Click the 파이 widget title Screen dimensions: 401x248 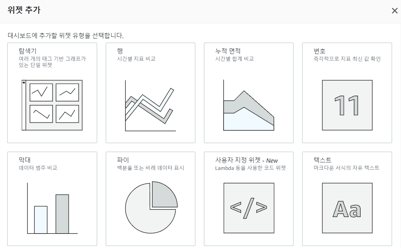[x=123, y=160]
